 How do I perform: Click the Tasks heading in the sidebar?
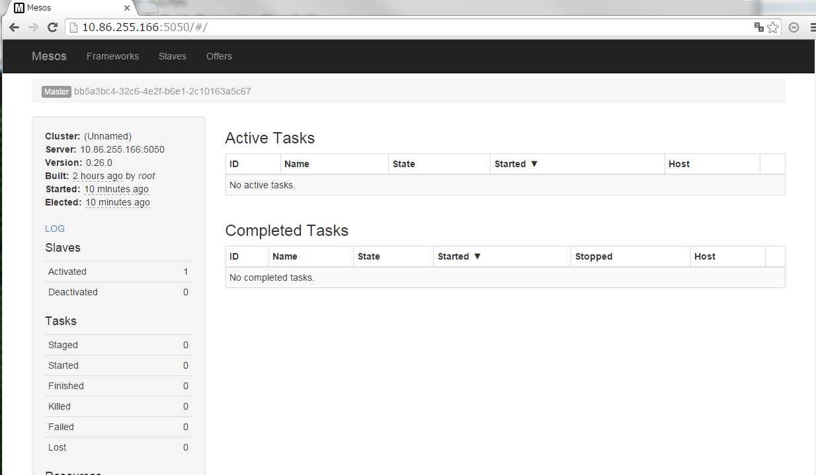pos(61,321)
